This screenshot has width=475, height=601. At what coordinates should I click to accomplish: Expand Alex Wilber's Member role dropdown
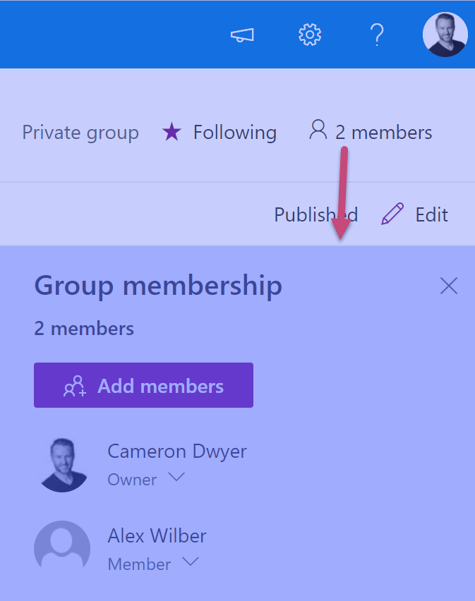(x=190, y=562)
